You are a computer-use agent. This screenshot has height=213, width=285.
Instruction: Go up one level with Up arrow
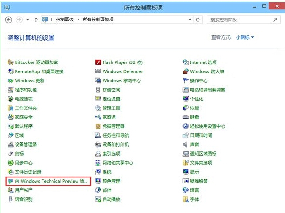[x=36, y=19]
